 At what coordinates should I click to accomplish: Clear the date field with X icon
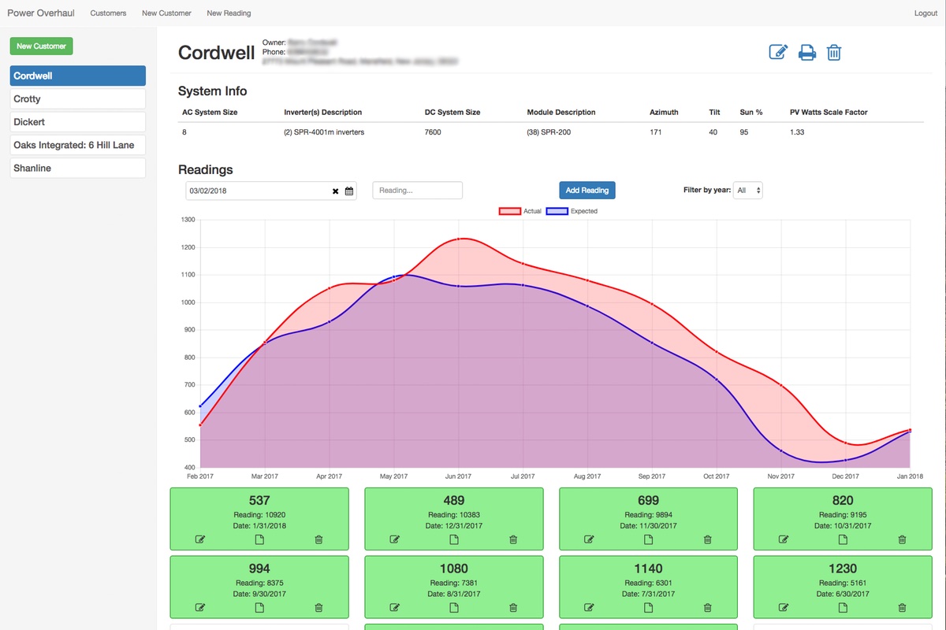pyautogui.click(x=335, y=191)
